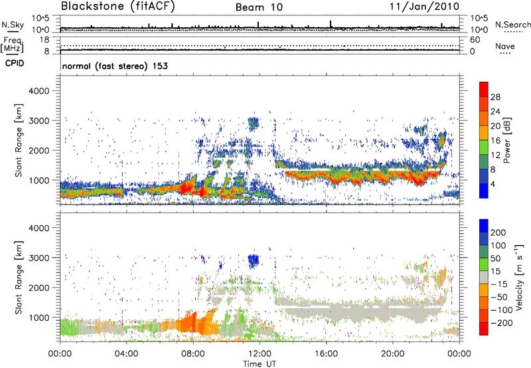Viewport: 531px width, 368px height.
Task: Click the 'Power [dB]' colorbar label
Action: tap(506, 140)
